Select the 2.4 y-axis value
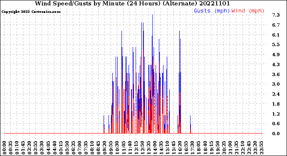The width and height of the screenshot is (287, 156). [x=276, y=94]
